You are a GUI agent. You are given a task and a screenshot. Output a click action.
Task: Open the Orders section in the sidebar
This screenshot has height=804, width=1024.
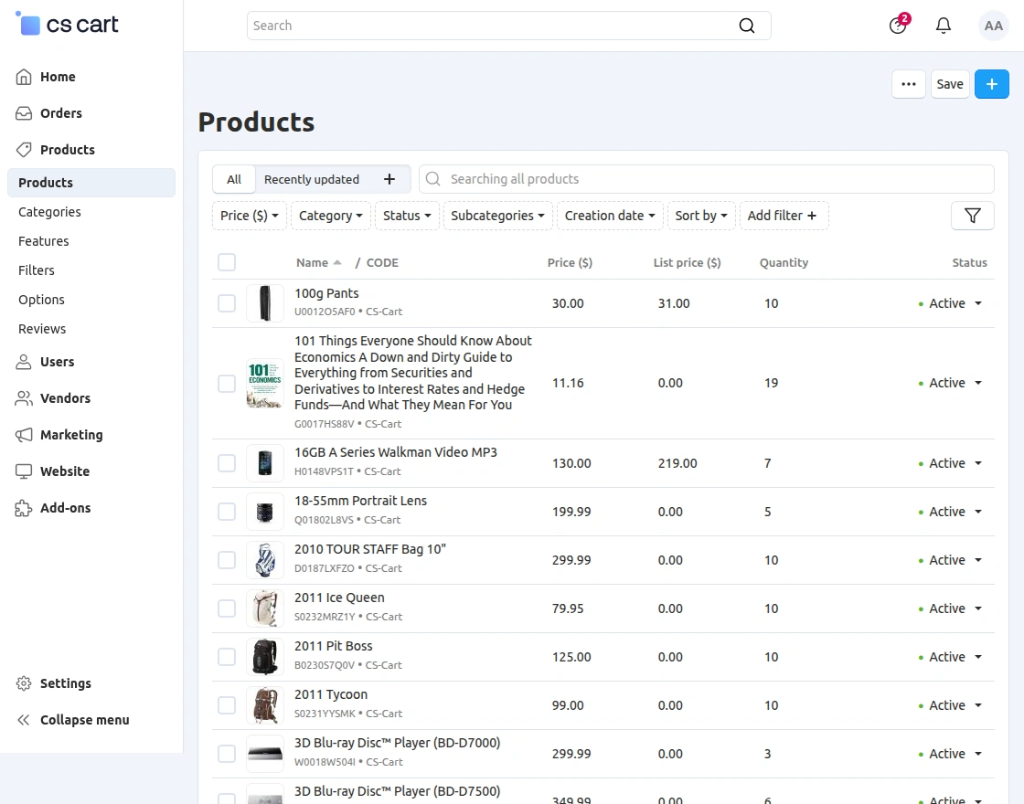tap(60, 112)
